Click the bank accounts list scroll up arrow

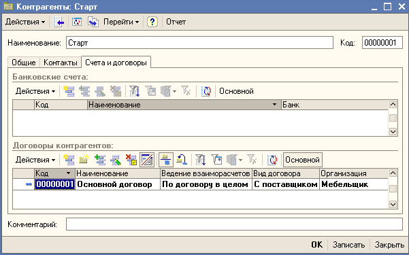pyautogui.click(x=393, y=105)
